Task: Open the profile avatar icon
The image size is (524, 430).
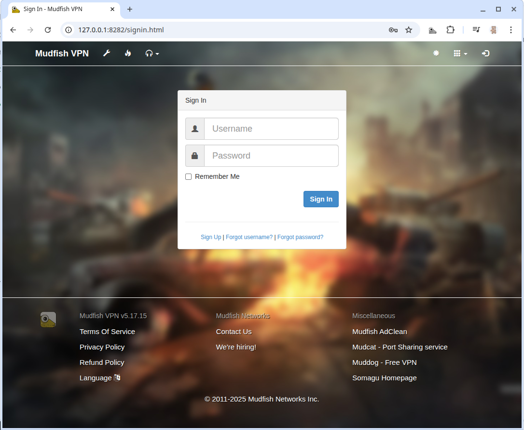Action: point(493,30)
